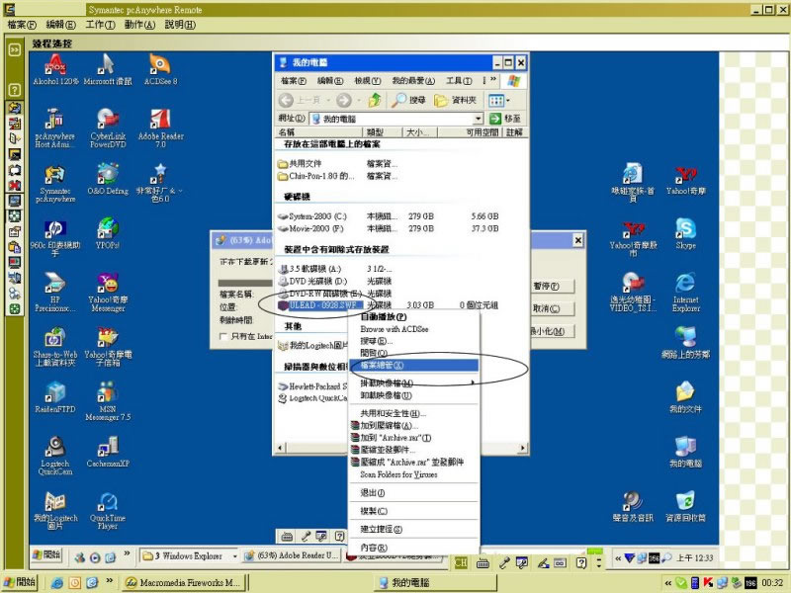
Task: Open the 我的最愛(A) favorites menu
Action: (x=413, y=81)
